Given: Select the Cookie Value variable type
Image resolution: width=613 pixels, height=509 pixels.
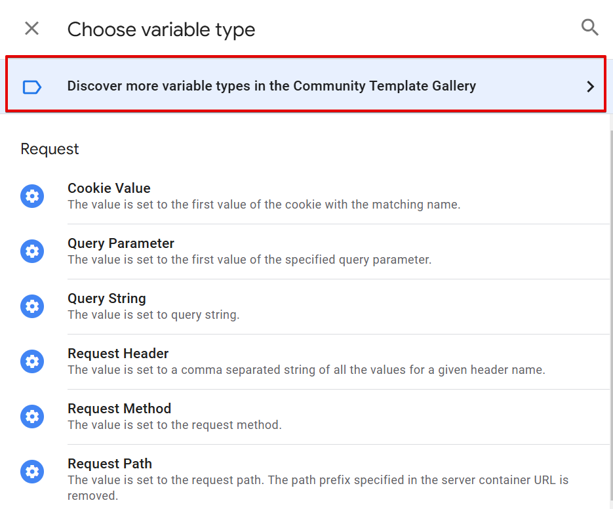Looking at the screenshot, I should tap(109, 188).
